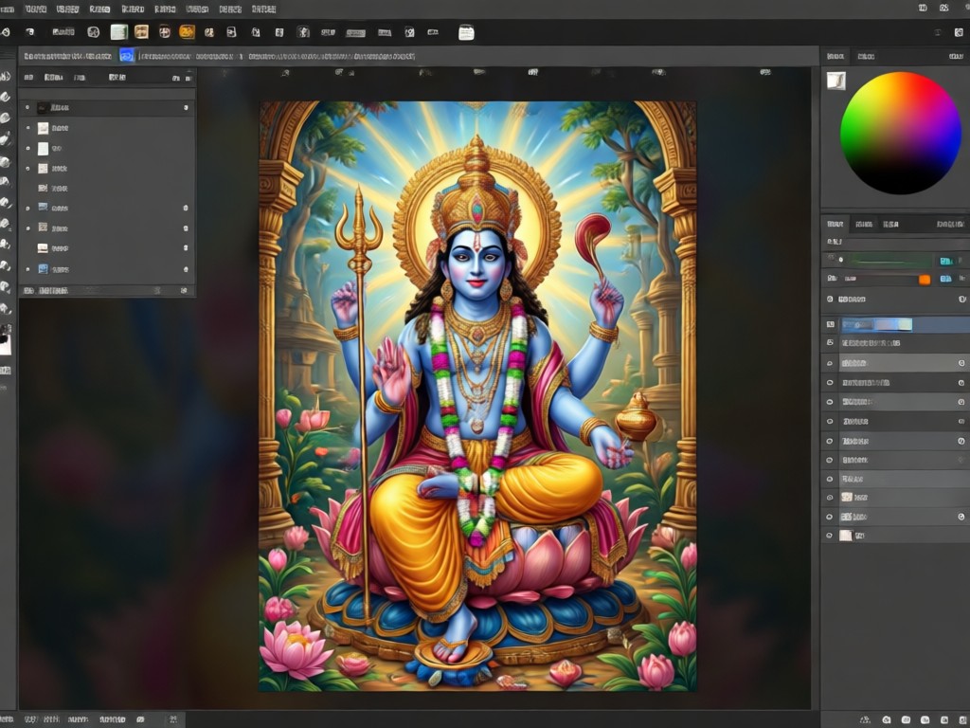Click the small icon ending the highlighted left-panel row

click(x=186, y=108)
